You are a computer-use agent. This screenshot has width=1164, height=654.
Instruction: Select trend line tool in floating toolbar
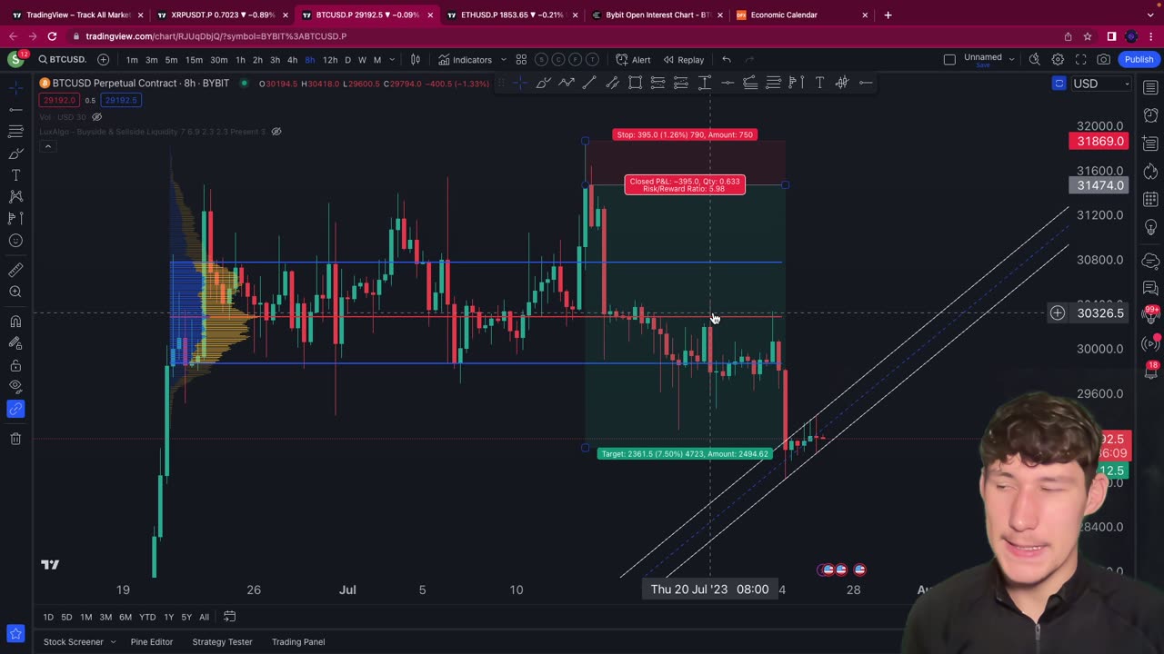[x=589, y=83]
